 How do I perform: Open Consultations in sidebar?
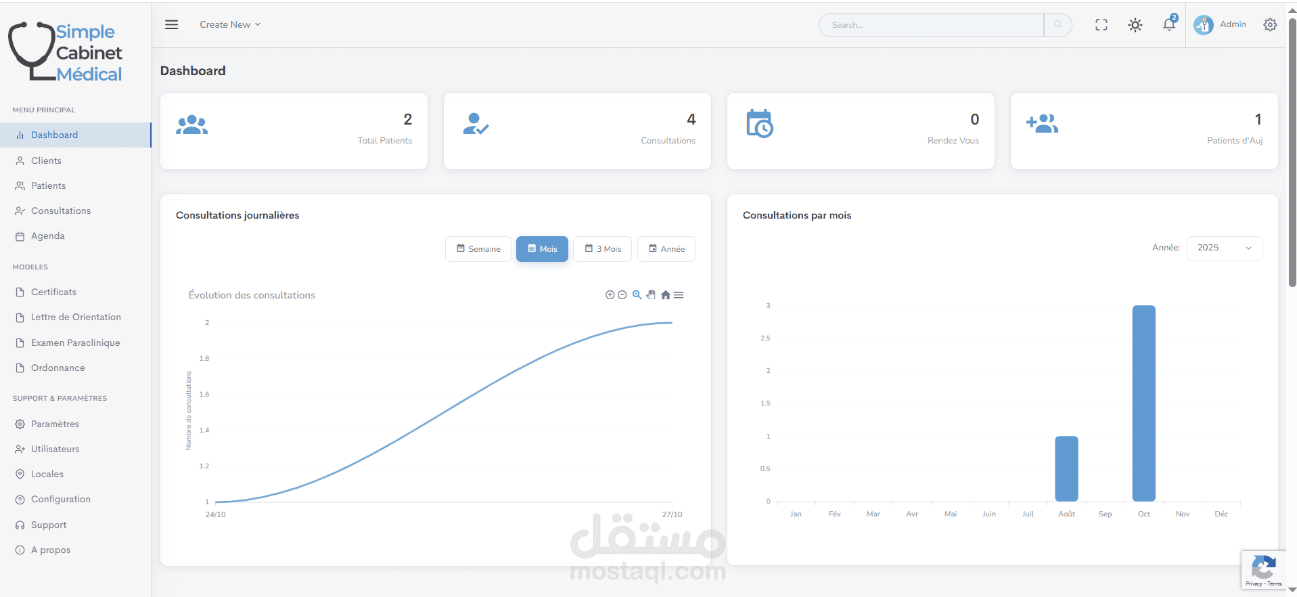[60, 211]
